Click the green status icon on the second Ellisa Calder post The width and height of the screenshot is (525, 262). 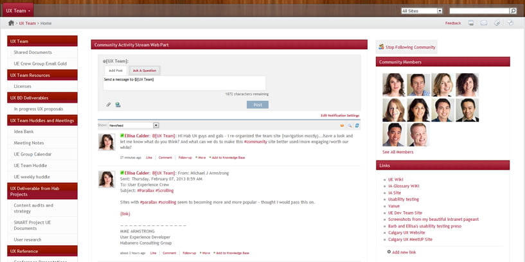pyautogui.click(x=122, y=173)
